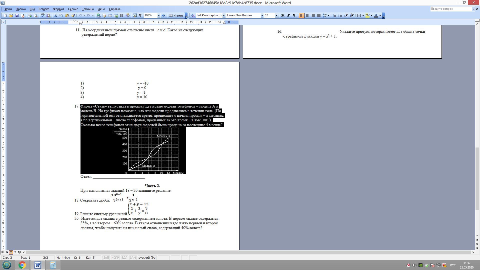The width and height of the screenshot is (480, 270).
Task: Click numbered list icon
Action: 334,15
